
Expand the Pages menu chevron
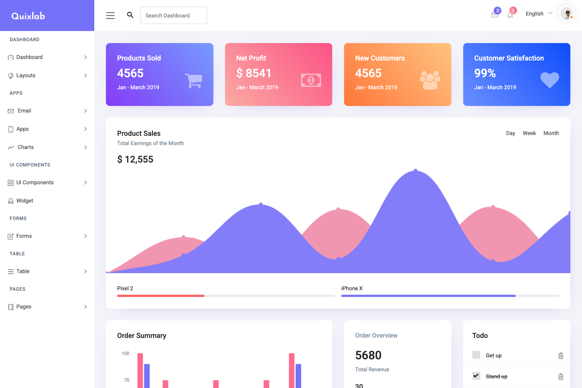[x=85, y=307]
